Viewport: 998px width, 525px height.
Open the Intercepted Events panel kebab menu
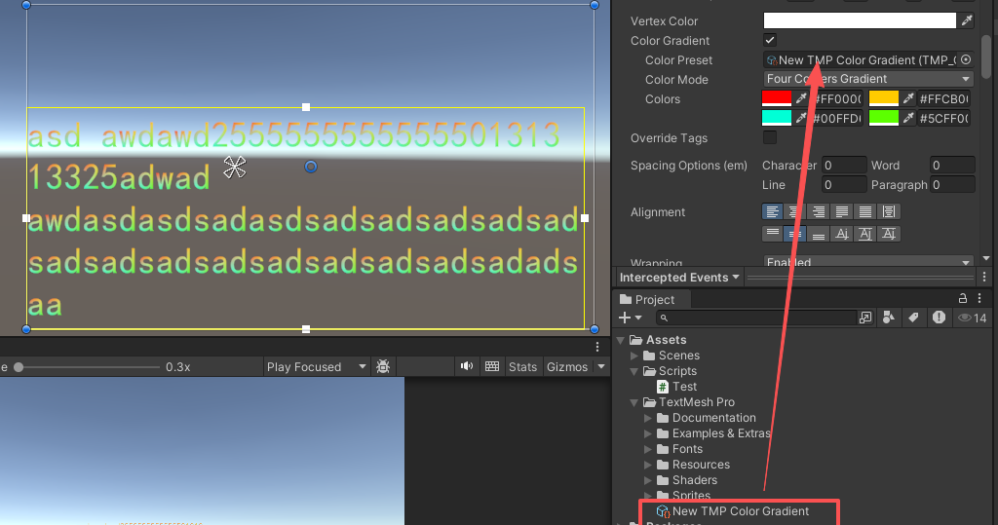984,277
